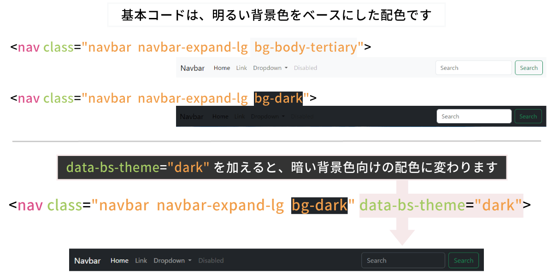Click the Disabled item in the light gray navbar

(306, 68)
